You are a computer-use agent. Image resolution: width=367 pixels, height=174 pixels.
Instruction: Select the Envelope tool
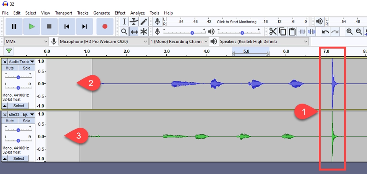[x=134, y=22]
